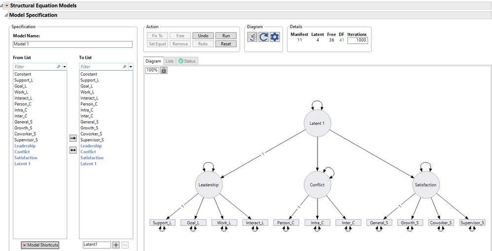Click the To List search magnifier icon
The height and width of the screenshot is (251, 492).
click(125, 67)
